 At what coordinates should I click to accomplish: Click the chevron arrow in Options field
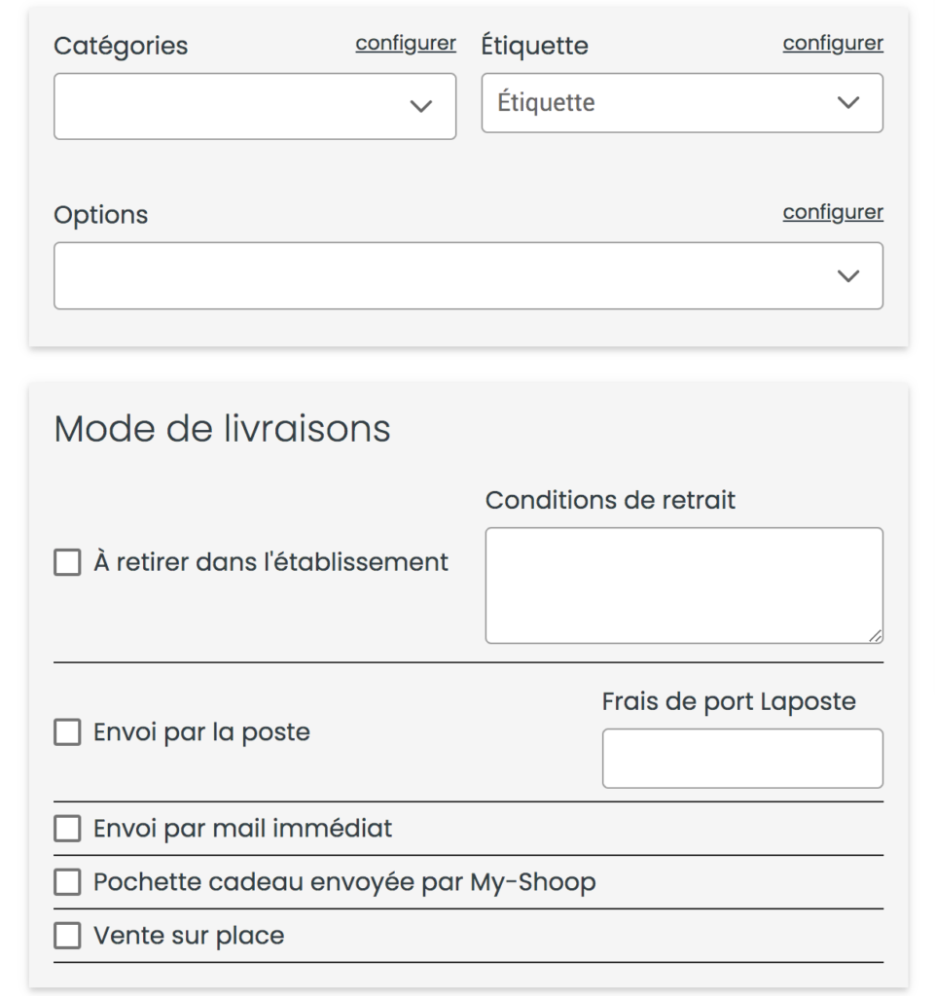point(848,275)
